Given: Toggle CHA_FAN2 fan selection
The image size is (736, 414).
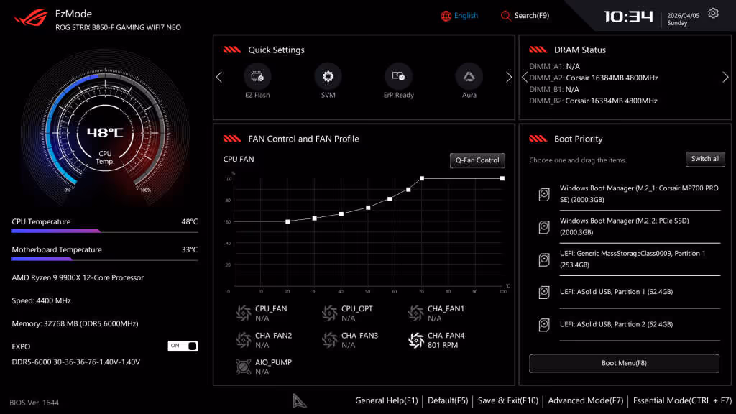Looking at the screenshot, I should click(x=244, y=339).
